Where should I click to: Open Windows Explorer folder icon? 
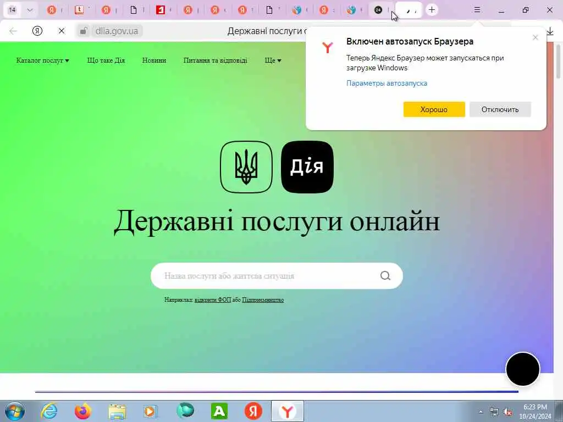[117, 412]
